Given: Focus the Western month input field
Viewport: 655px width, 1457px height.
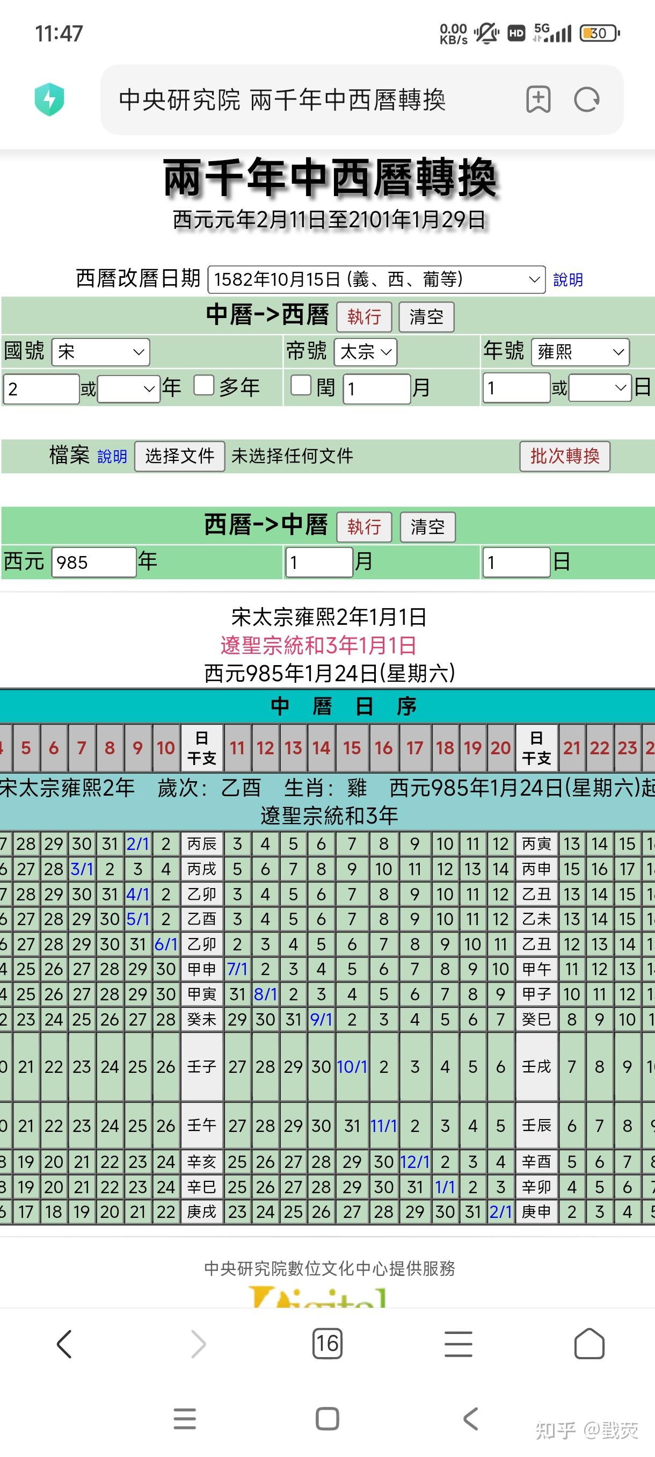Looking at the screenshot, I should (x=319, y=562).
